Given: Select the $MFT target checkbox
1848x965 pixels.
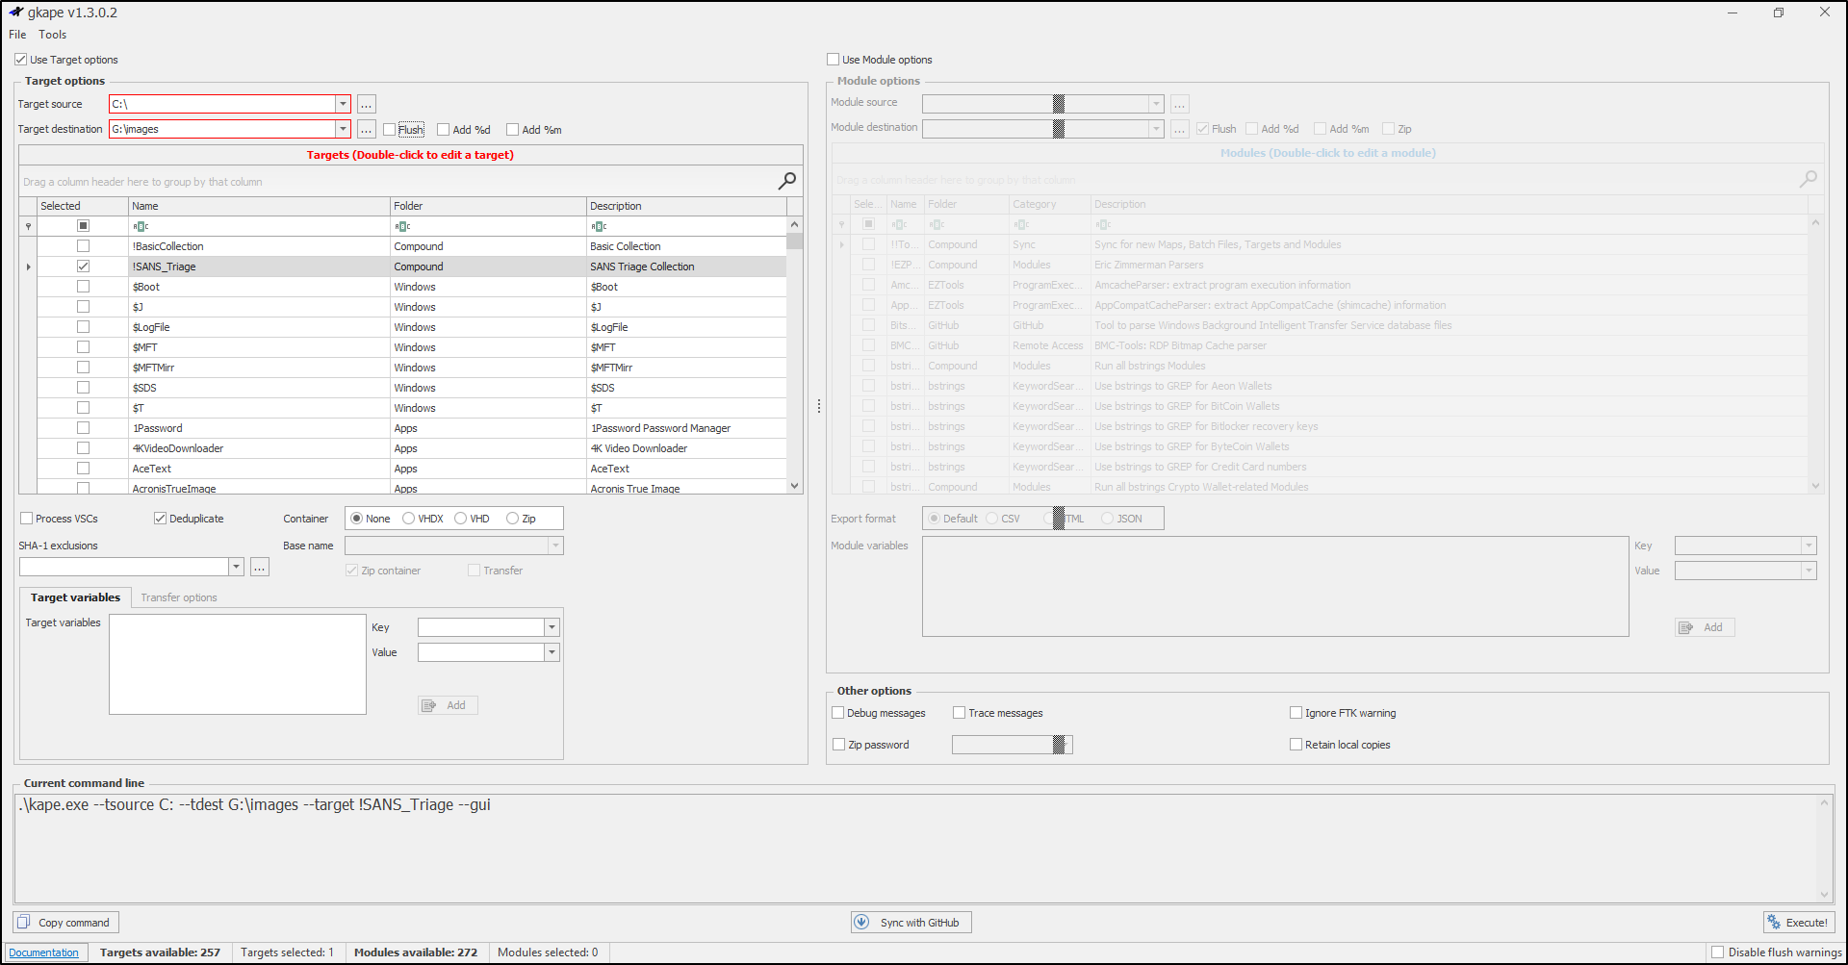Looking at the screenshot, I should tap(83, 347).
